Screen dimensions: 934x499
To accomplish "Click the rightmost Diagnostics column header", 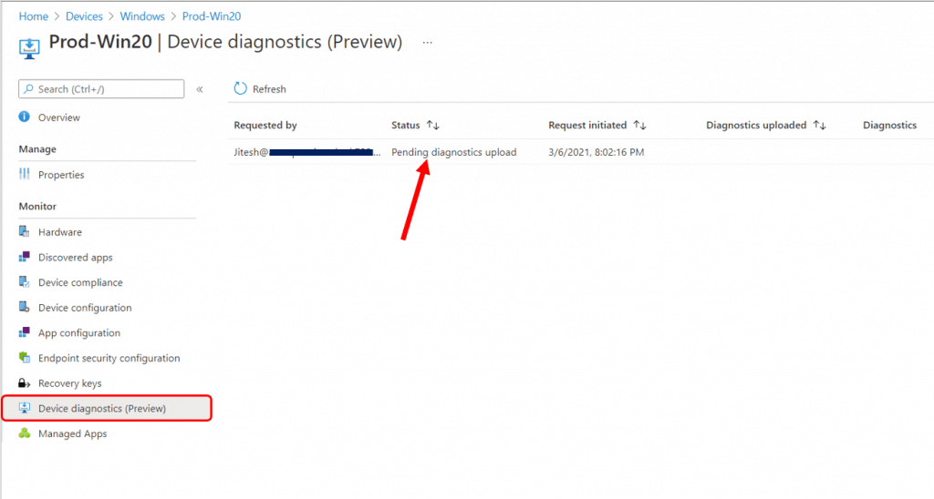I will pos(889,125).
